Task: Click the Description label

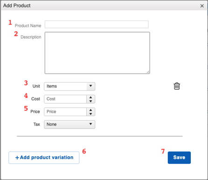Action: click(31, 37)
